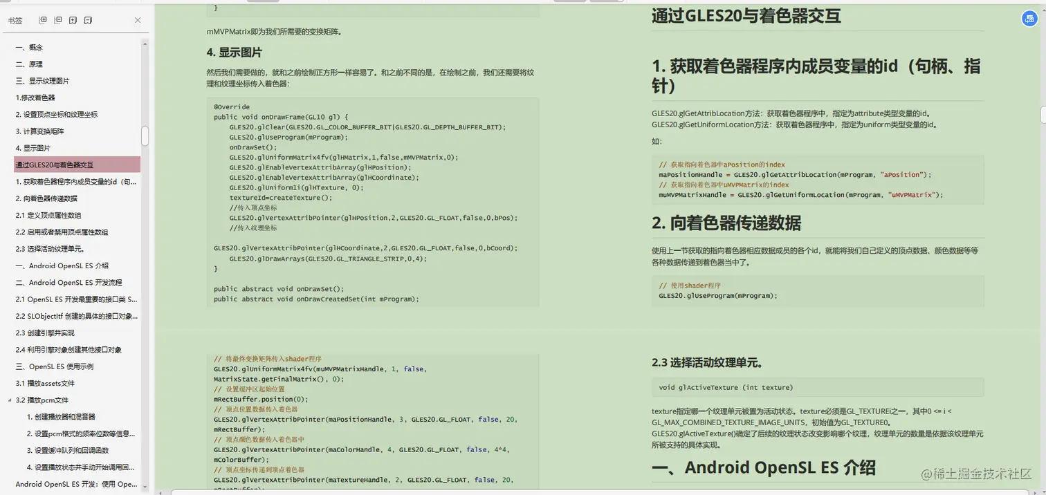Click code line onDrawSet(); in onDrawFrame
This screenshot has width=1046, height=495.
point(253,147)
